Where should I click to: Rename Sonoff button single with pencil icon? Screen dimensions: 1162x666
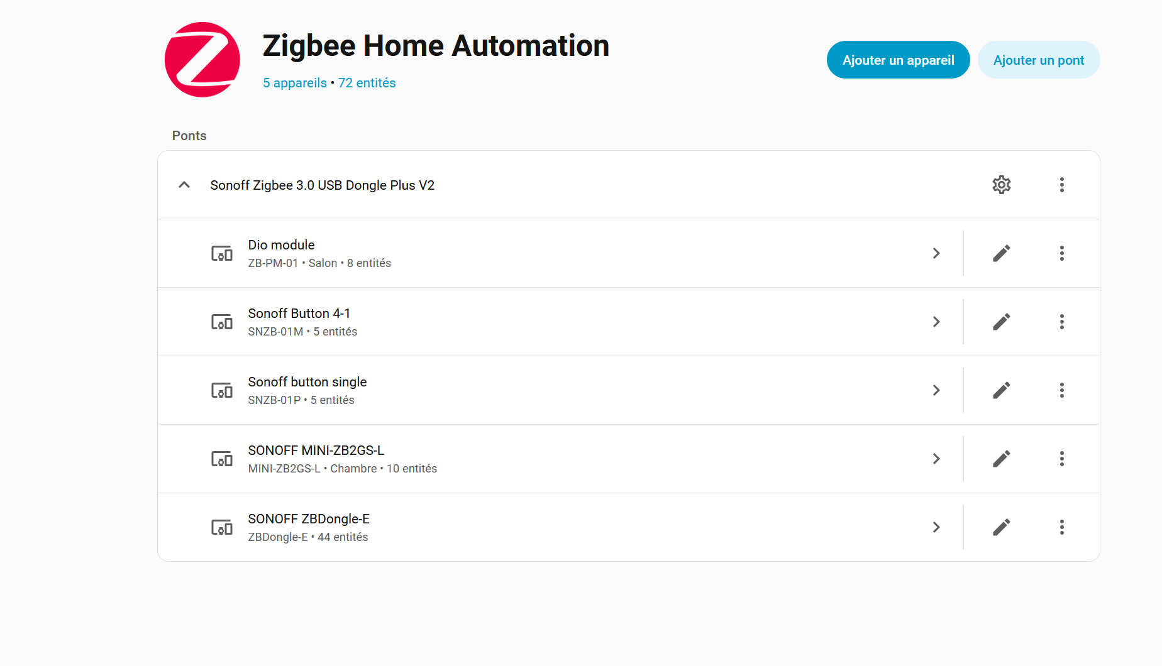1001,390
